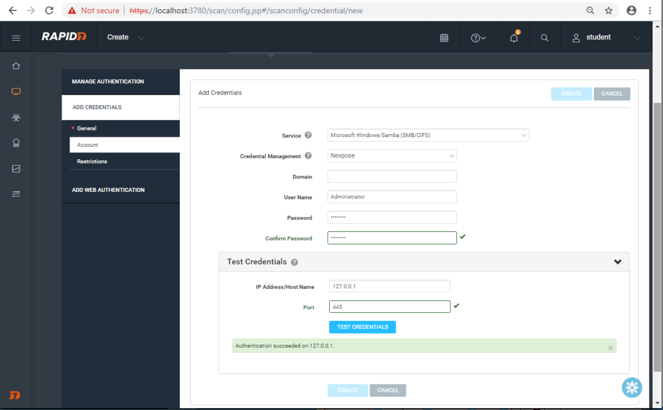
Task: Open Assets monitor icon in sidebar
Action: click(16, 91)
